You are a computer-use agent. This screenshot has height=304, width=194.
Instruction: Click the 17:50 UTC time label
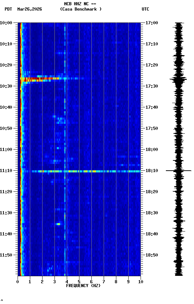click(152, 128)
